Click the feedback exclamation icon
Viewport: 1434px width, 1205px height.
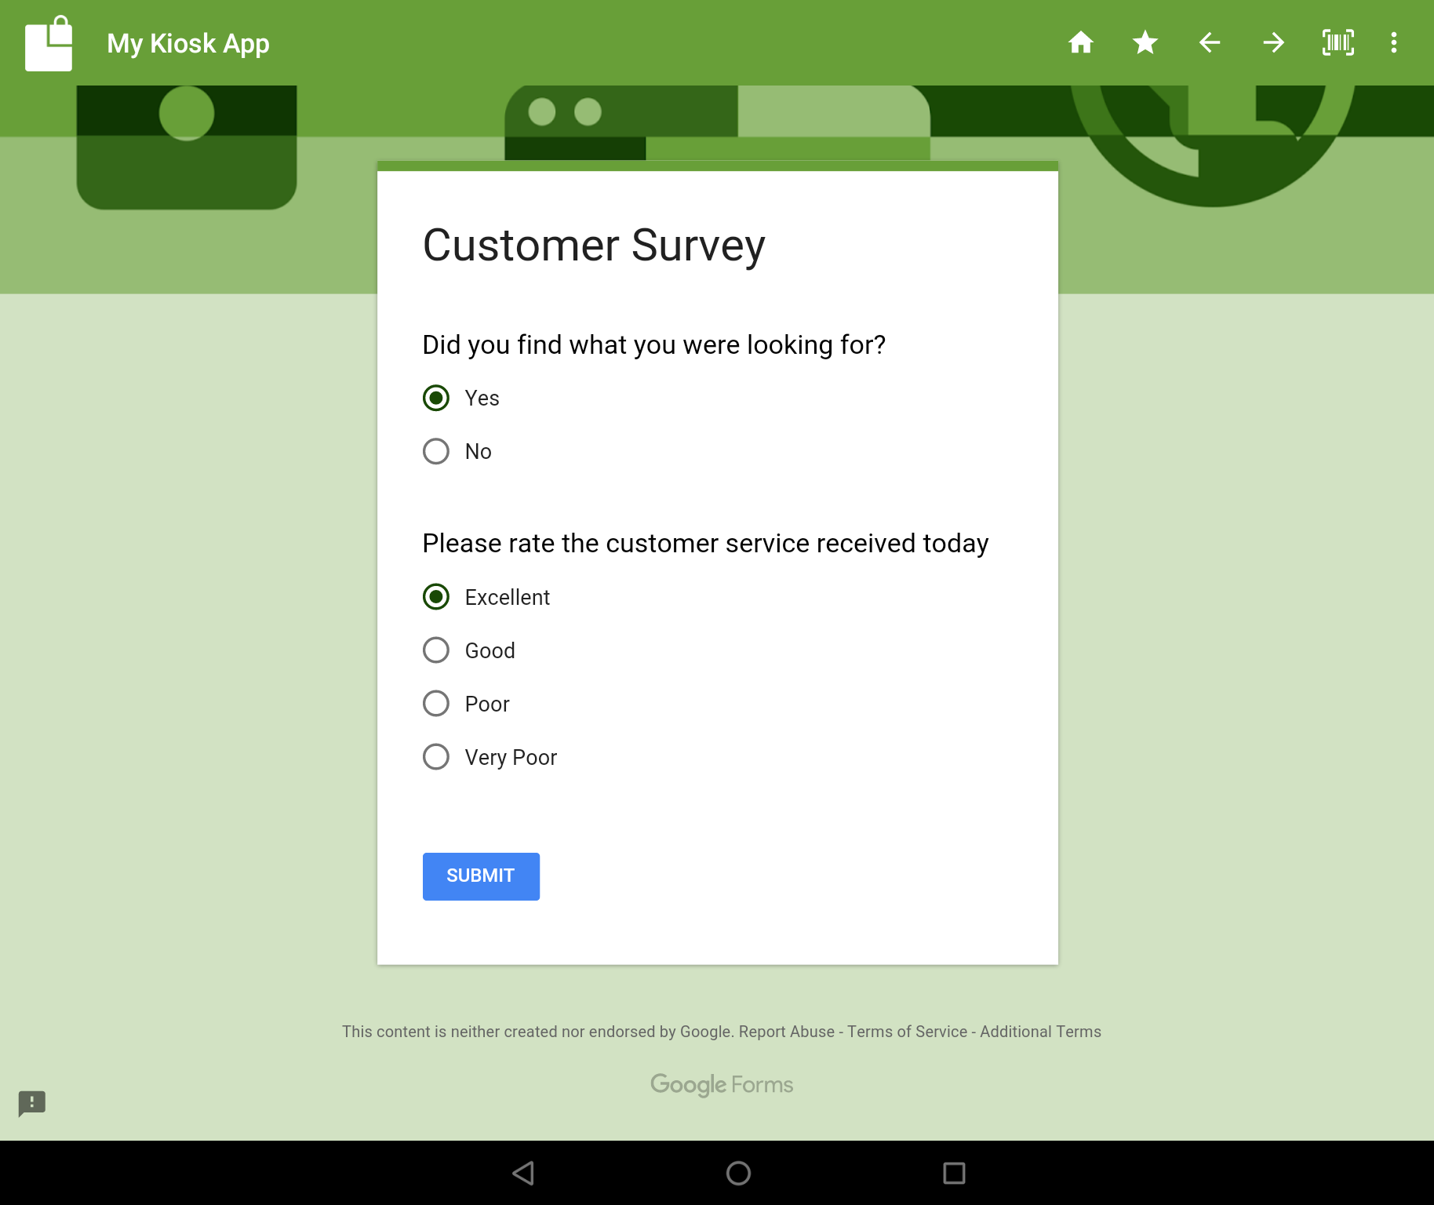32,1103
